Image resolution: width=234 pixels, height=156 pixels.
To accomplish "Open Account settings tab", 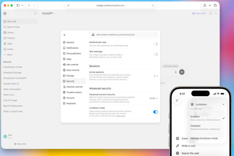I will pos(74,98).
